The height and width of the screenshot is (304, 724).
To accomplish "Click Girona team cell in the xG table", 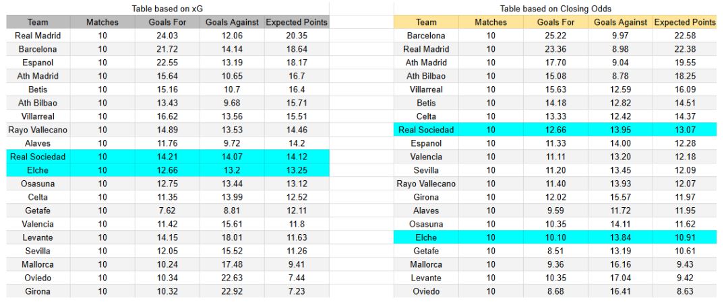I will pos(37,291).
